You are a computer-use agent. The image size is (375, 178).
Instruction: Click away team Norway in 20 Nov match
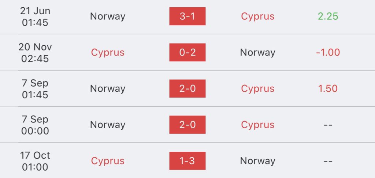click(x=257, y=53)
